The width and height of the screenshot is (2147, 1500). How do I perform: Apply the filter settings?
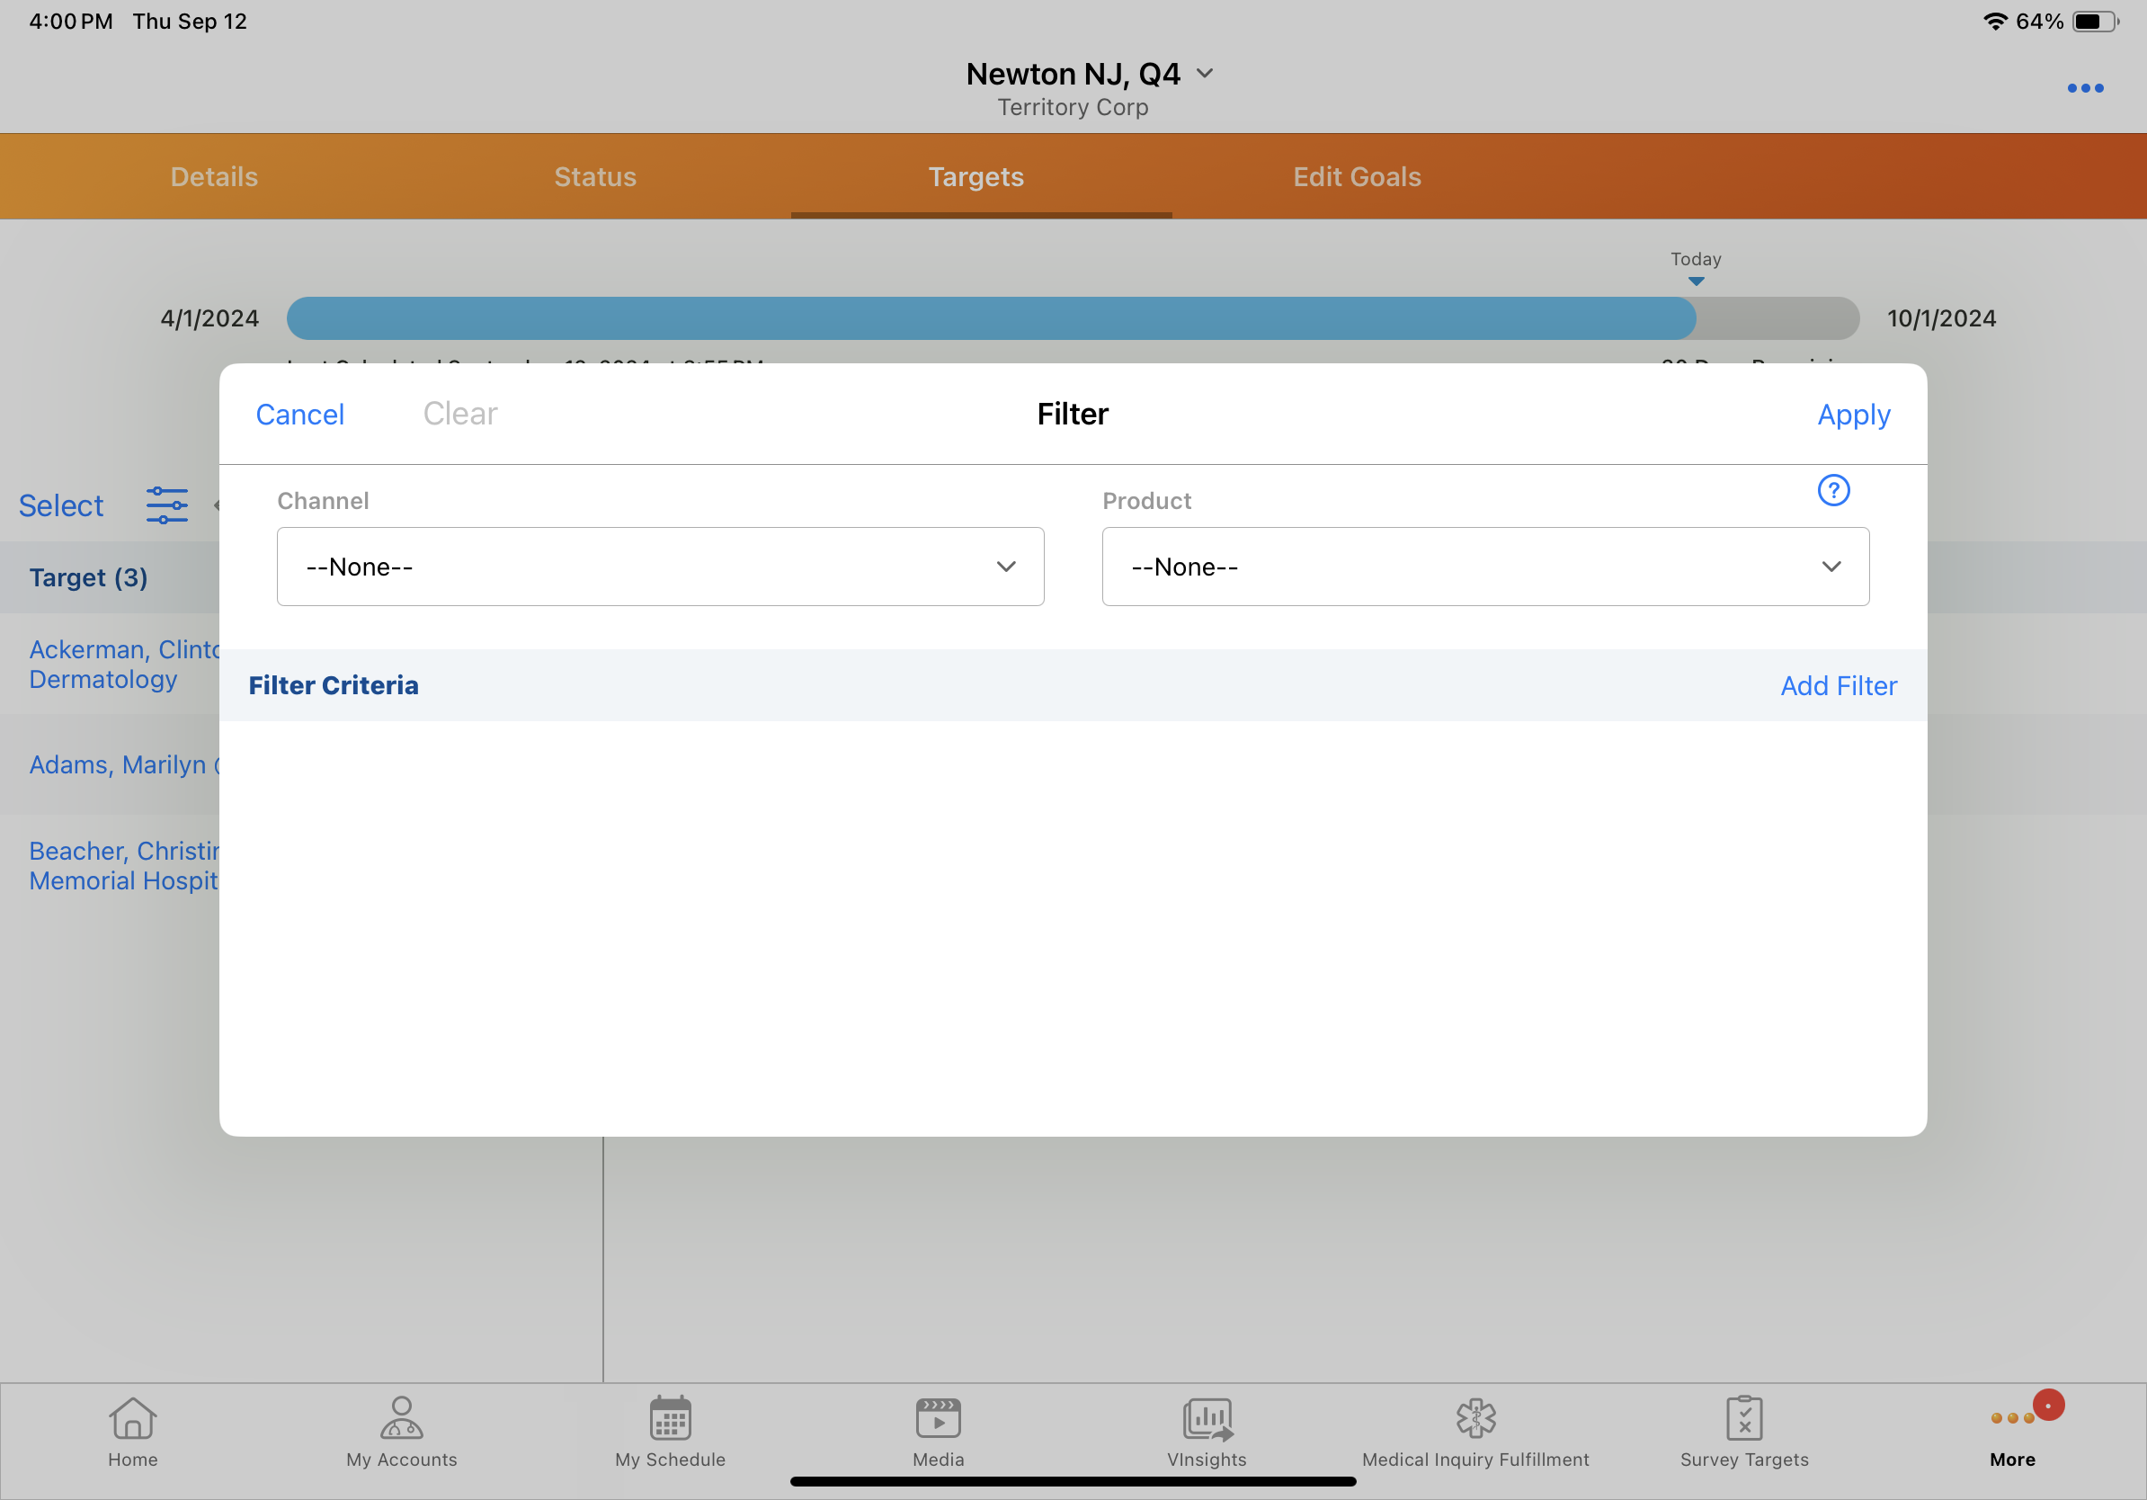pyautogui.click(x=1853, y=415)
